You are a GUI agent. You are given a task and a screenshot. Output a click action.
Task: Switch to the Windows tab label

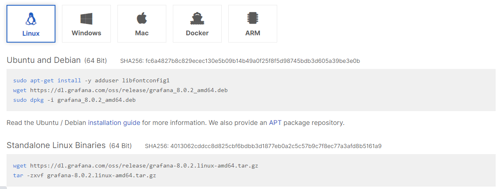coord(86,33)
